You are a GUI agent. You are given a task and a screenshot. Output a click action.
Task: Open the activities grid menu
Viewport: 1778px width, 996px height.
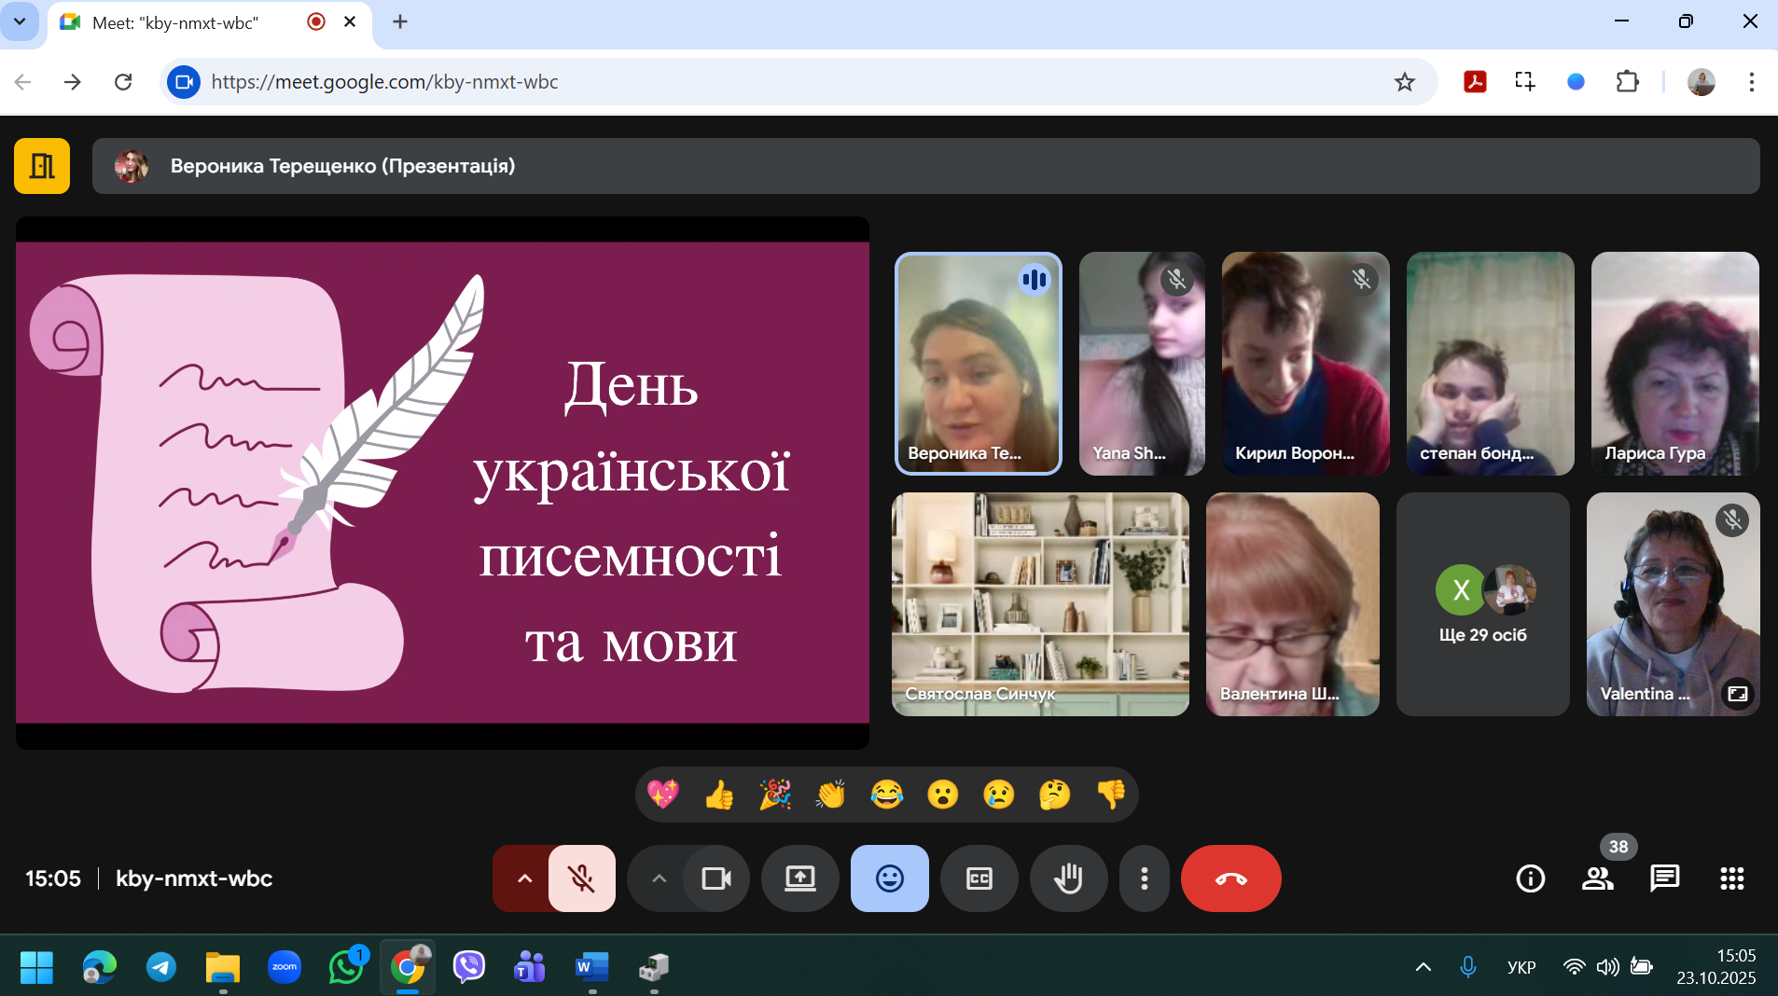point(1731,878)
